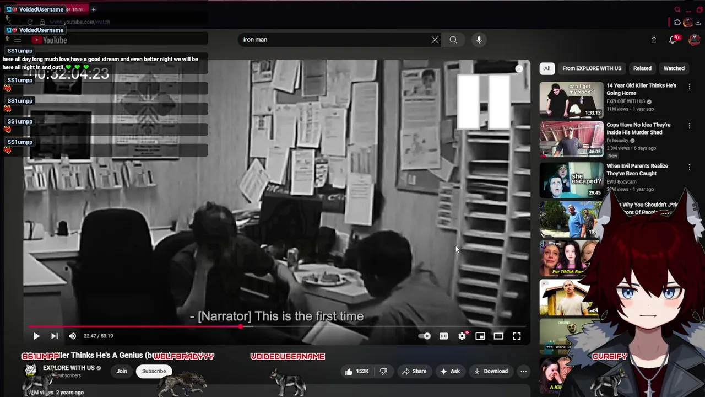This screenshot has width=705, height=397.
Task: Open options for 'Cops Have No Idea' video
Action: [690, 126]
